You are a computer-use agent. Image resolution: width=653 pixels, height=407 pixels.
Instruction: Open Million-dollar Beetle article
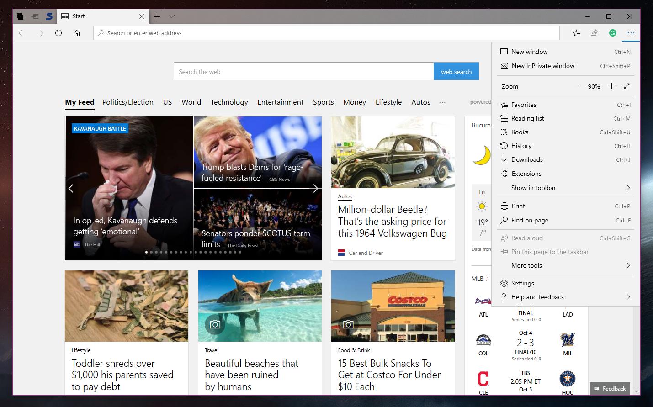392,222
